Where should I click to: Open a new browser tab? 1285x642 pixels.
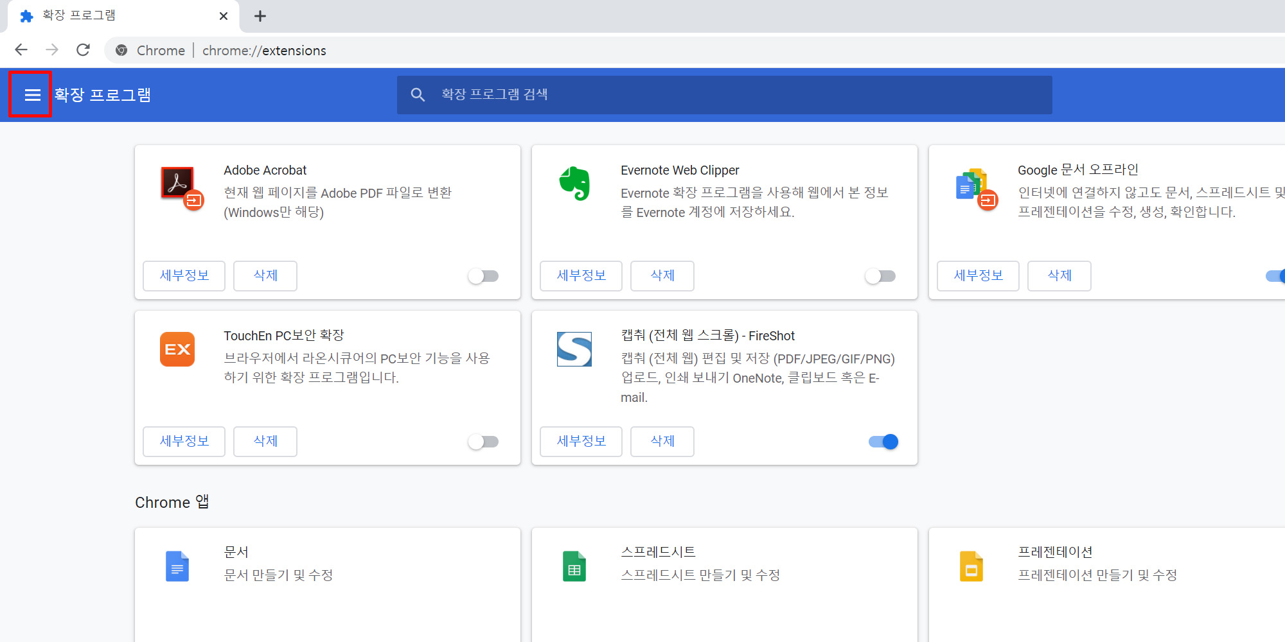(260, 16)
